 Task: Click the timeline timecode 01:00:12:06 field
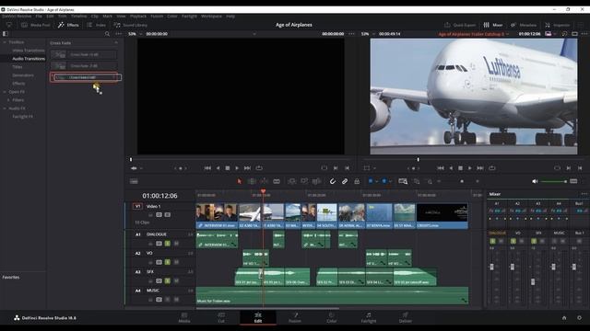159,196
